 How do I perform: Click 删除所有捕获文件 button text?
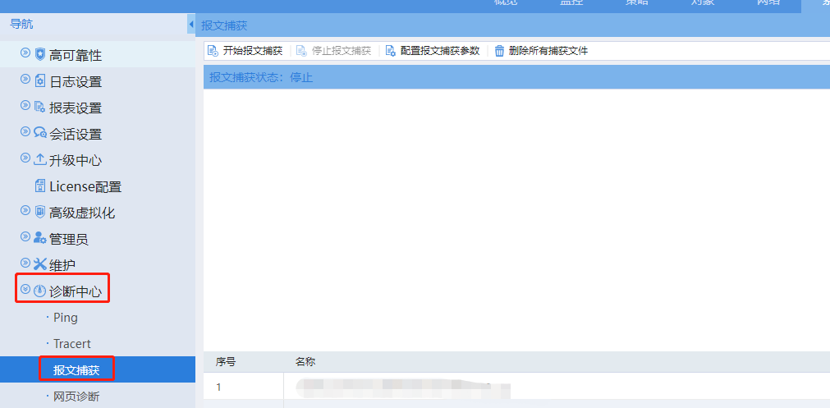(x=548, y=51)
